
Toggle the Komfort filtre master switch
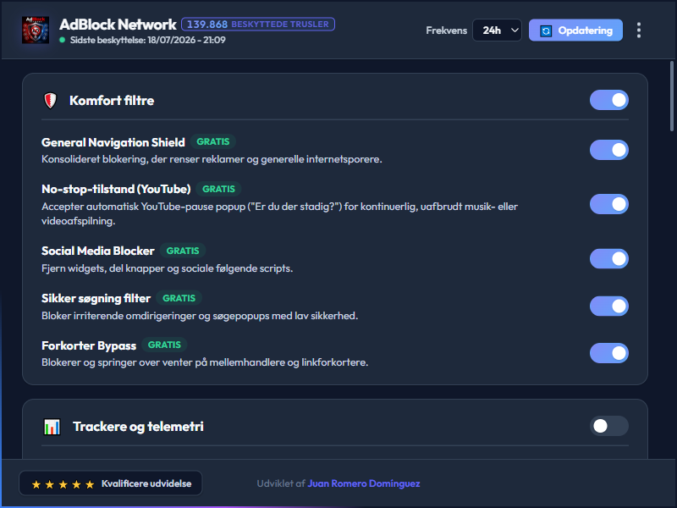pos(608,100)
